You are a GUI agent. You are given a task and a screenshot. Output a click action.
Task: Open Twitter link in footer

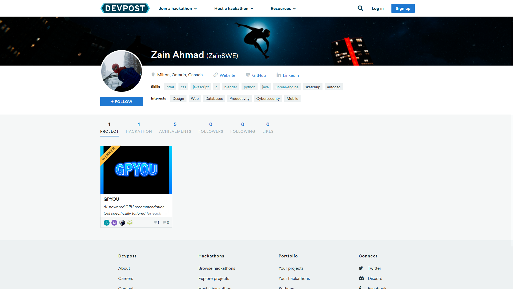point(374,268)
